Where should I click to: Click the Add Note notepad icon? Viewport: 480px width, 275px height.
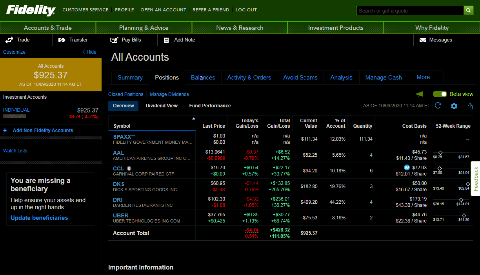coord(166,40)
